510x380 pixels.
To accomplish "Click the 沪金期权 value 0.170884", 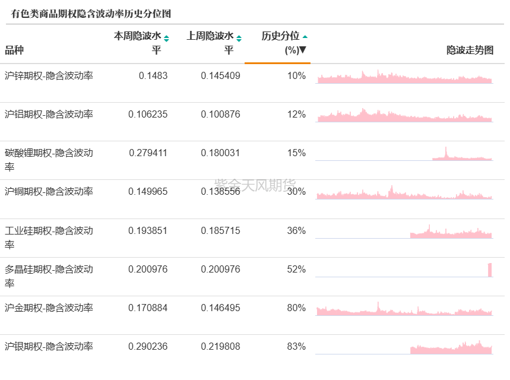I will (x=148, y=308).
